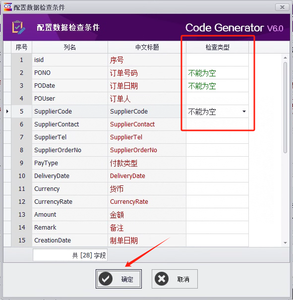This screenshot has height=300, width=293.
Task: Click the X icon on 取消 button
Action: (x=162, y=279)
